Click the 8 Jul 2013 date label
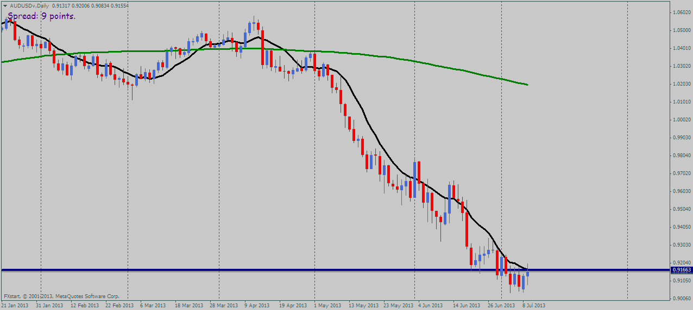693x310 pixels. tap(534, 306)
